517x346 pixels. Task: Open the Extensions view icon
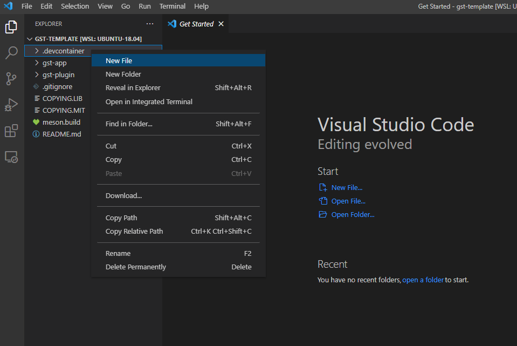11,131
